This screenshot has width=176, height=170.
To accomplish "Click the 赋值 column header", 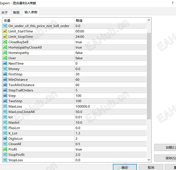I will pos(79,21).
